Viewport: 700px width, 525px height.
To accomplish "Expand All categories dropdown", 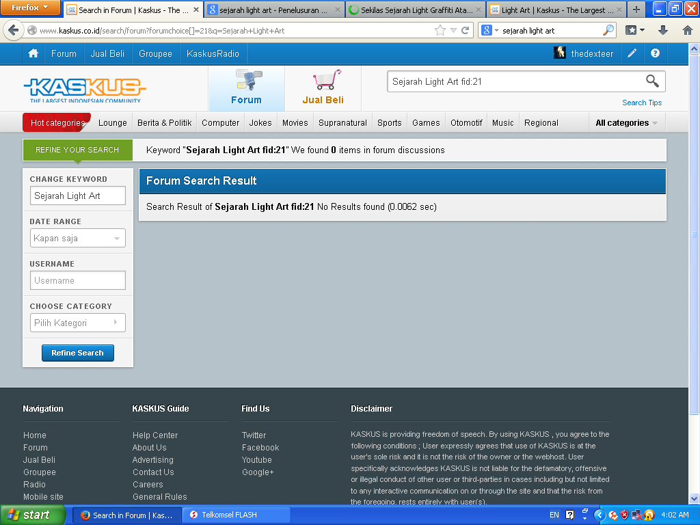I will coord(626,123).
